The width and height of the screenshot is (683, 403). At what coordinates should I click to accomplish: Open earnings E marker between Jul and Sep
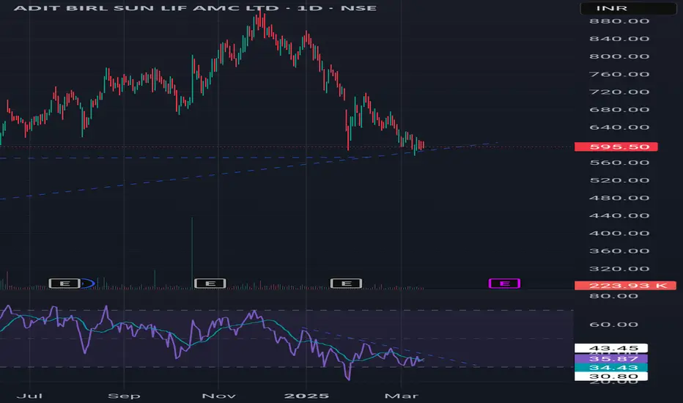[x=64, y=284]
